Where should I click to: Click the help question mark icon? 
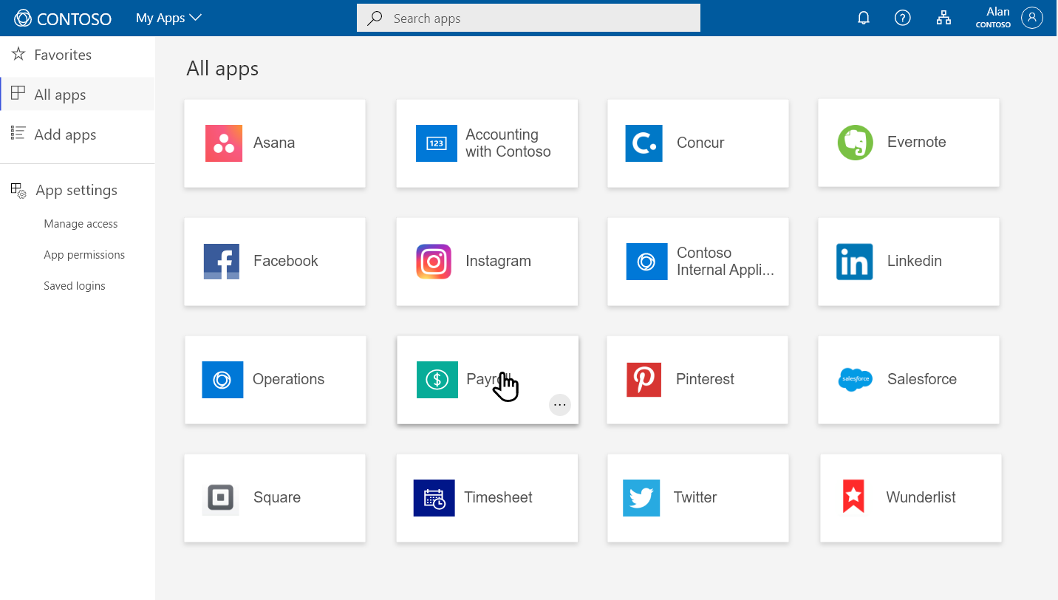[903, 18]
